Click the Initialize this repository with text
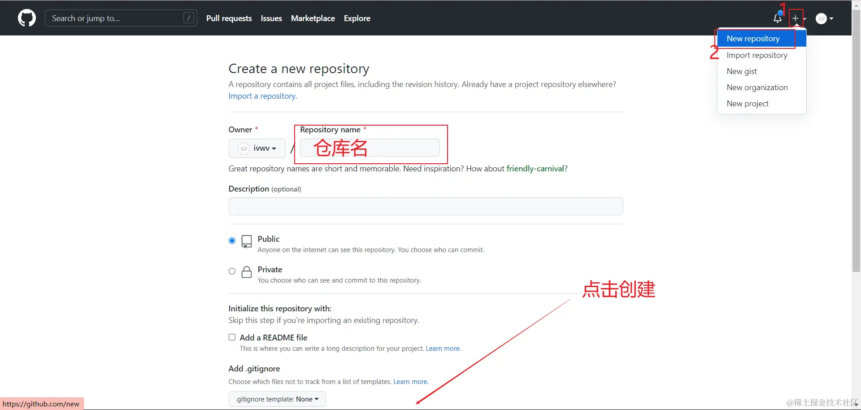 [280, 309]
